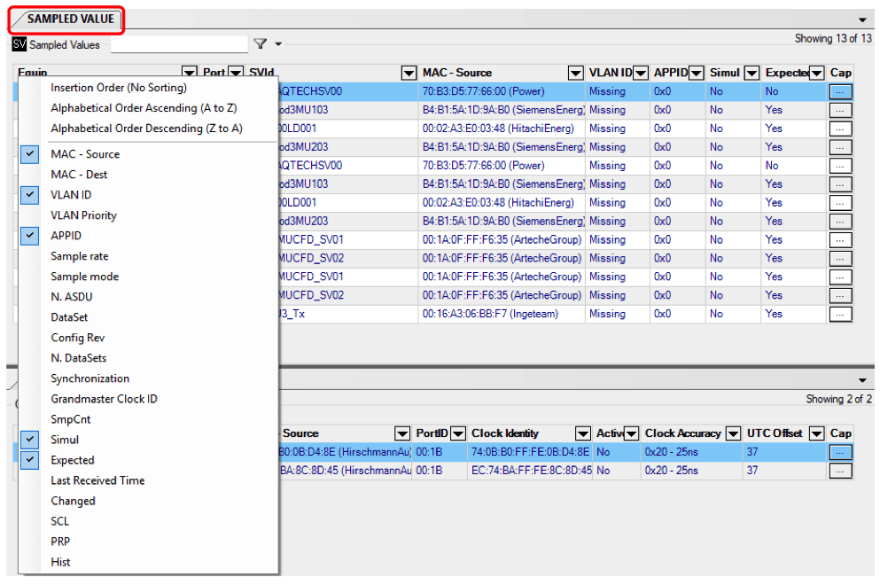Click the '...' Cap icon on highlighted Hirschmann row
This screenshot has width=880, height=585.
click(x=839, y=452)
